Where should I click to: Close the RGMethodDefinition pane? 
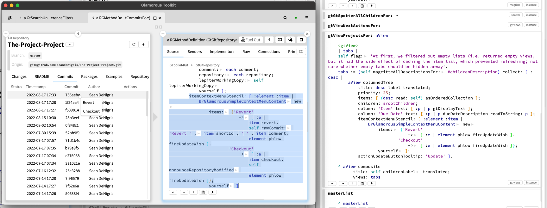[x=307, y=34]
